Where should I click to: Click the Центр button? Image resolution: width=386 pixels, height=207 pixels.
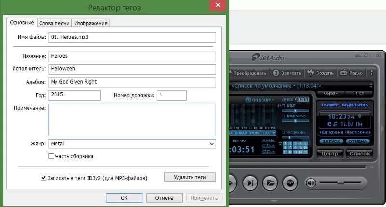pyautogui.click(x=330, y=154)
